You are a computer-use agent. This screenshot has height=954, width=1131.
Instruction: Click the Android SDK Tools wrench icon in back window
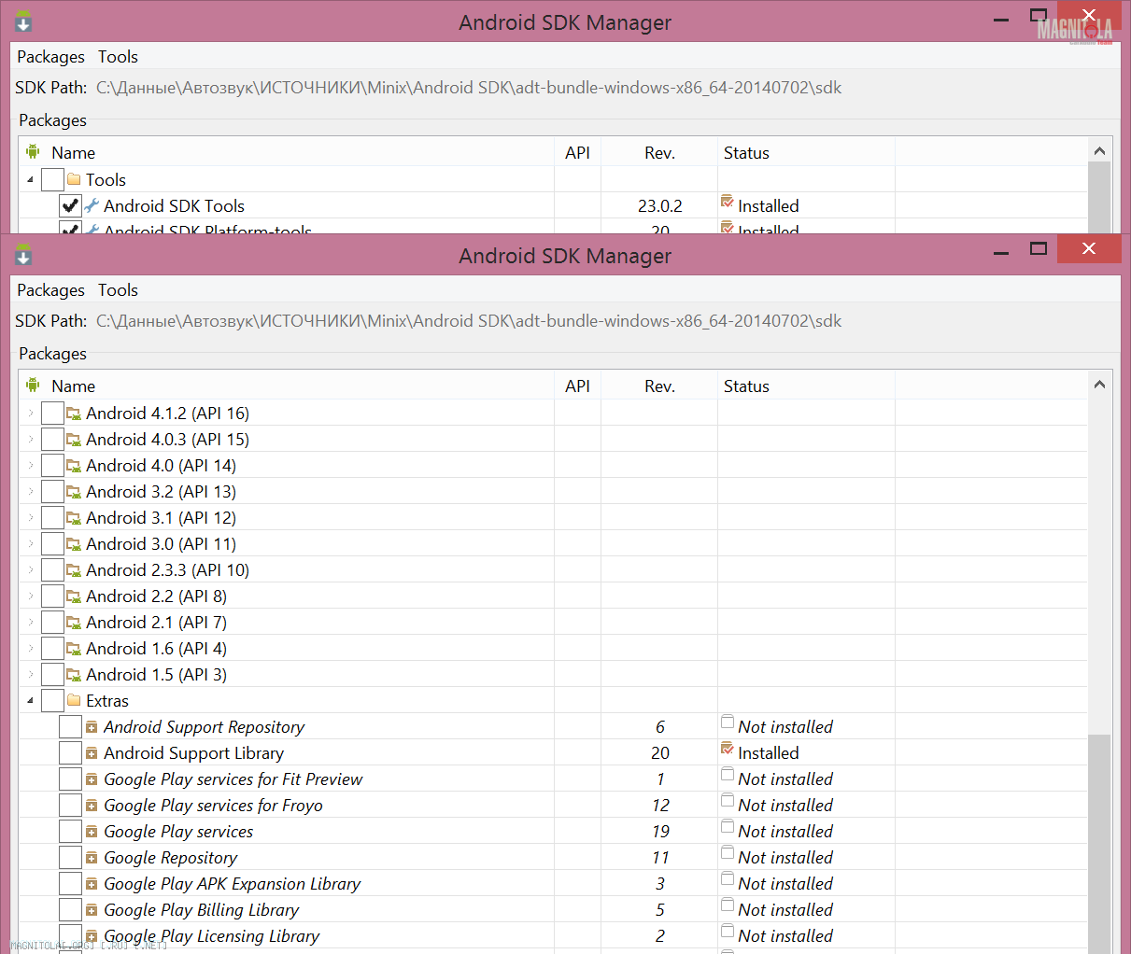92,206
